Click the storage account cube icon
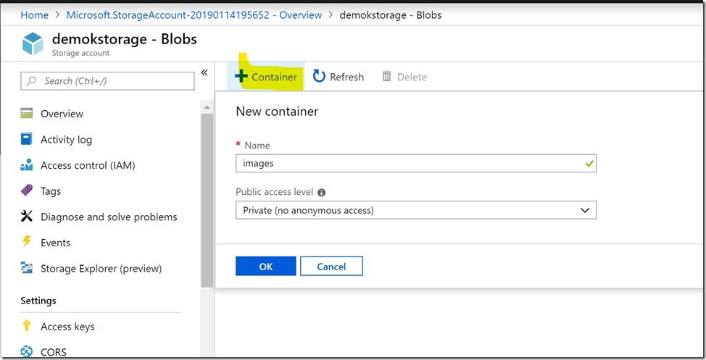This screenshot has height=360, width=706. (33, 43)
